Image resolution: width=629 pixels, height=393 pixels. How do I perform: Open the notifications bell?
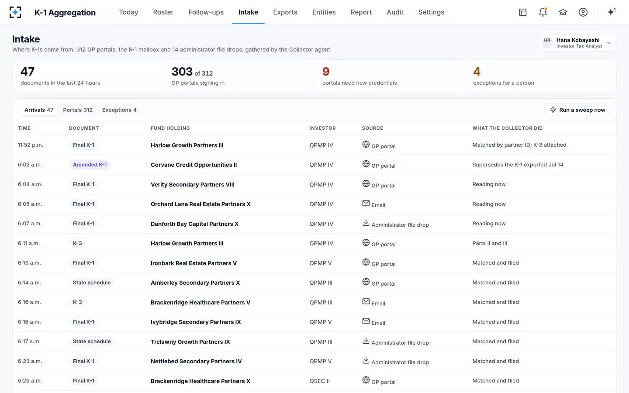click(543, 12)
